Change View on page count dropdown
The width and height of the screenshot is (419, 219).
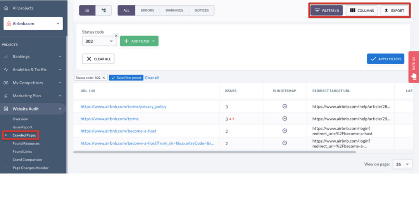coord(403,164)
